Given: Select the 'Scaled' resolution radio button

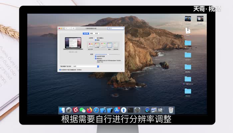Looking at the screenshot, I should (x=96, y=40).
